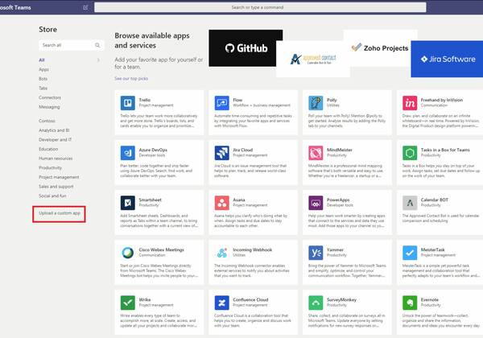Click the Evernote app title
Viewport: 483px width, 338px height.
pos(430,299)
